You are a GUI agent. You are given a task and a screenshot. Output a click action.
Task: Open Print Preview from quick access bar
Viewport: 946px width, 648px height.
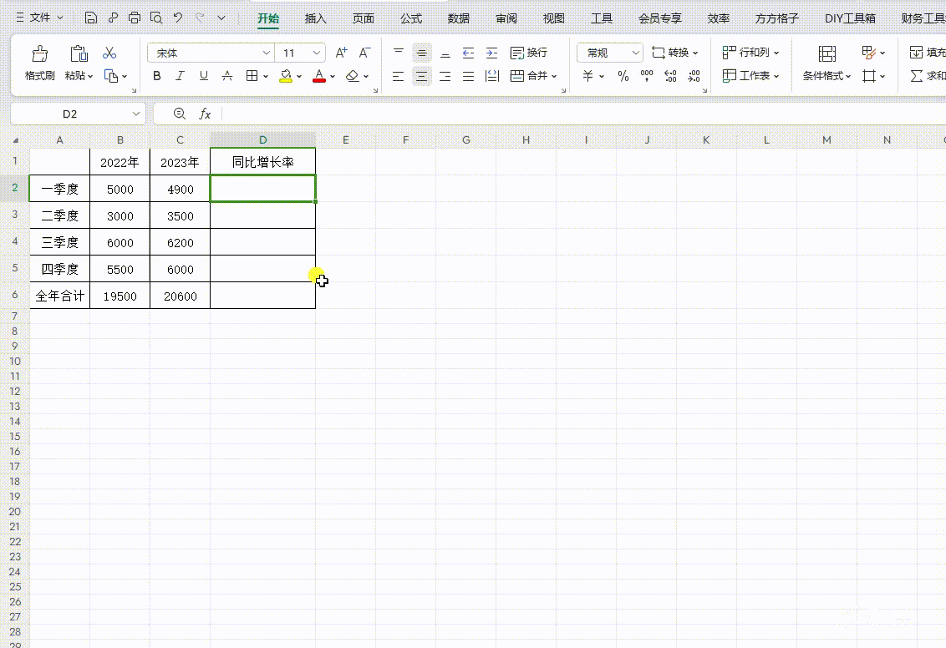156,18
